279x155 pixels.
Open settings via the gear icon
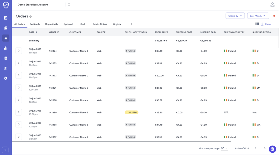[x=6, y=78]
